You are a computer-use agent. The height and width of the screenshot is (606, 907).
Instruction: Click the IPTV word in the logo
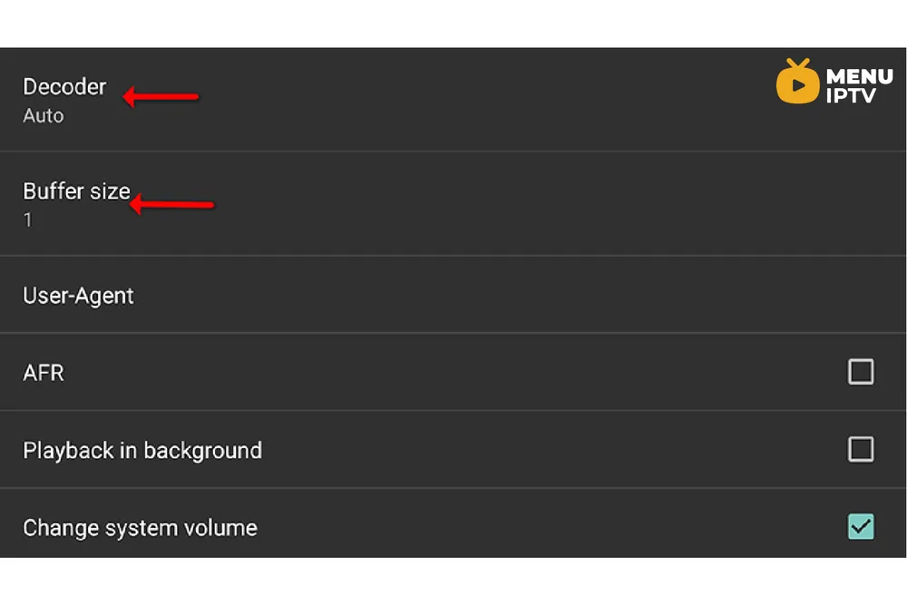click(851, 95)
